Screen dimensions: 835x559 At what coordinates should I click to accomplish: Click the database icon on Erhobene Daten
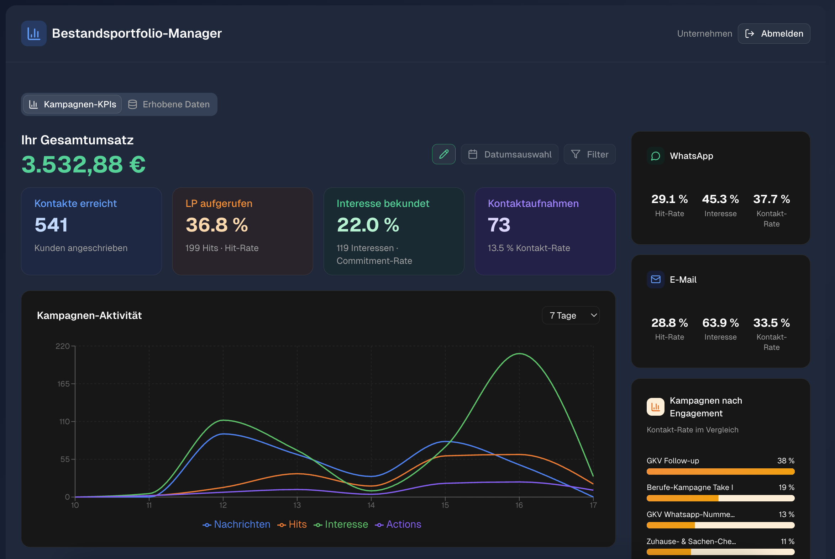[133, 104]
